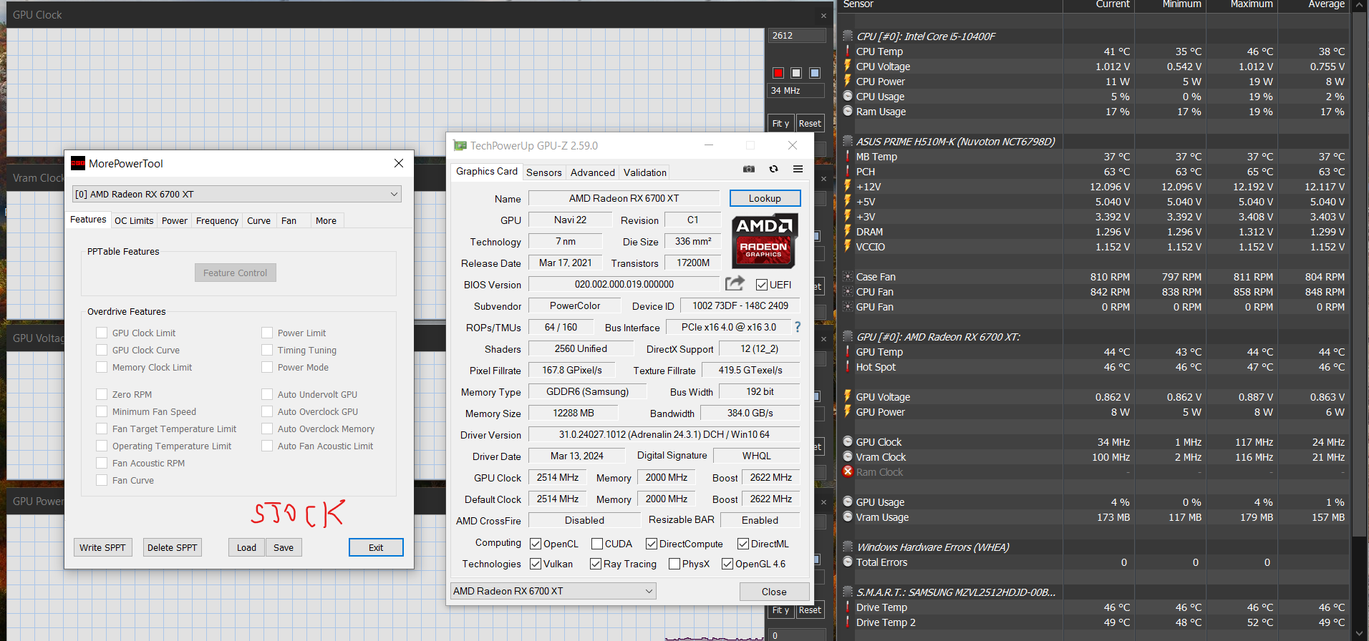Check the Fan Curve option
This screenshot has height=641, width=1369.
click(102, 480)
